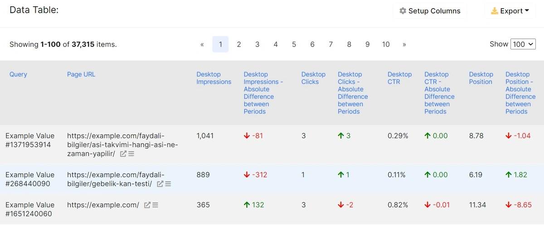Click the previous page double-arrow
544x227 pixels.
(202, 44)
